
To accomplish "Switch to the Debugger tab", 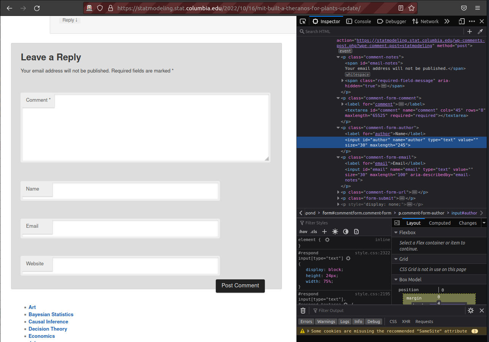I will 392,22.
